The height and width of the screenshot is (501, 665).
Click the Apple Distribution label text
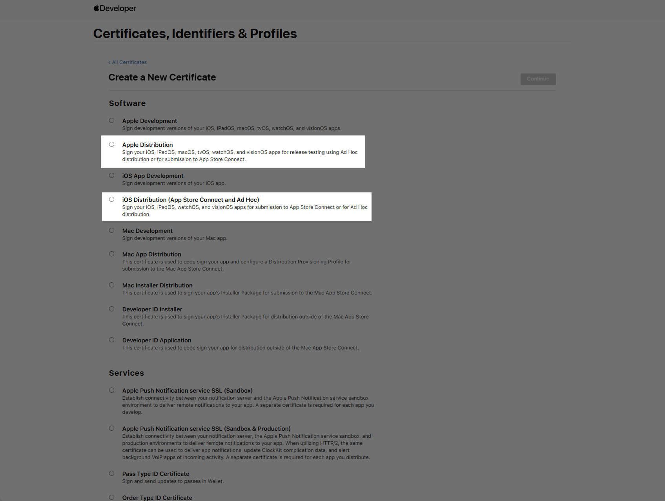pyautogui.click(x=148, y=145)
